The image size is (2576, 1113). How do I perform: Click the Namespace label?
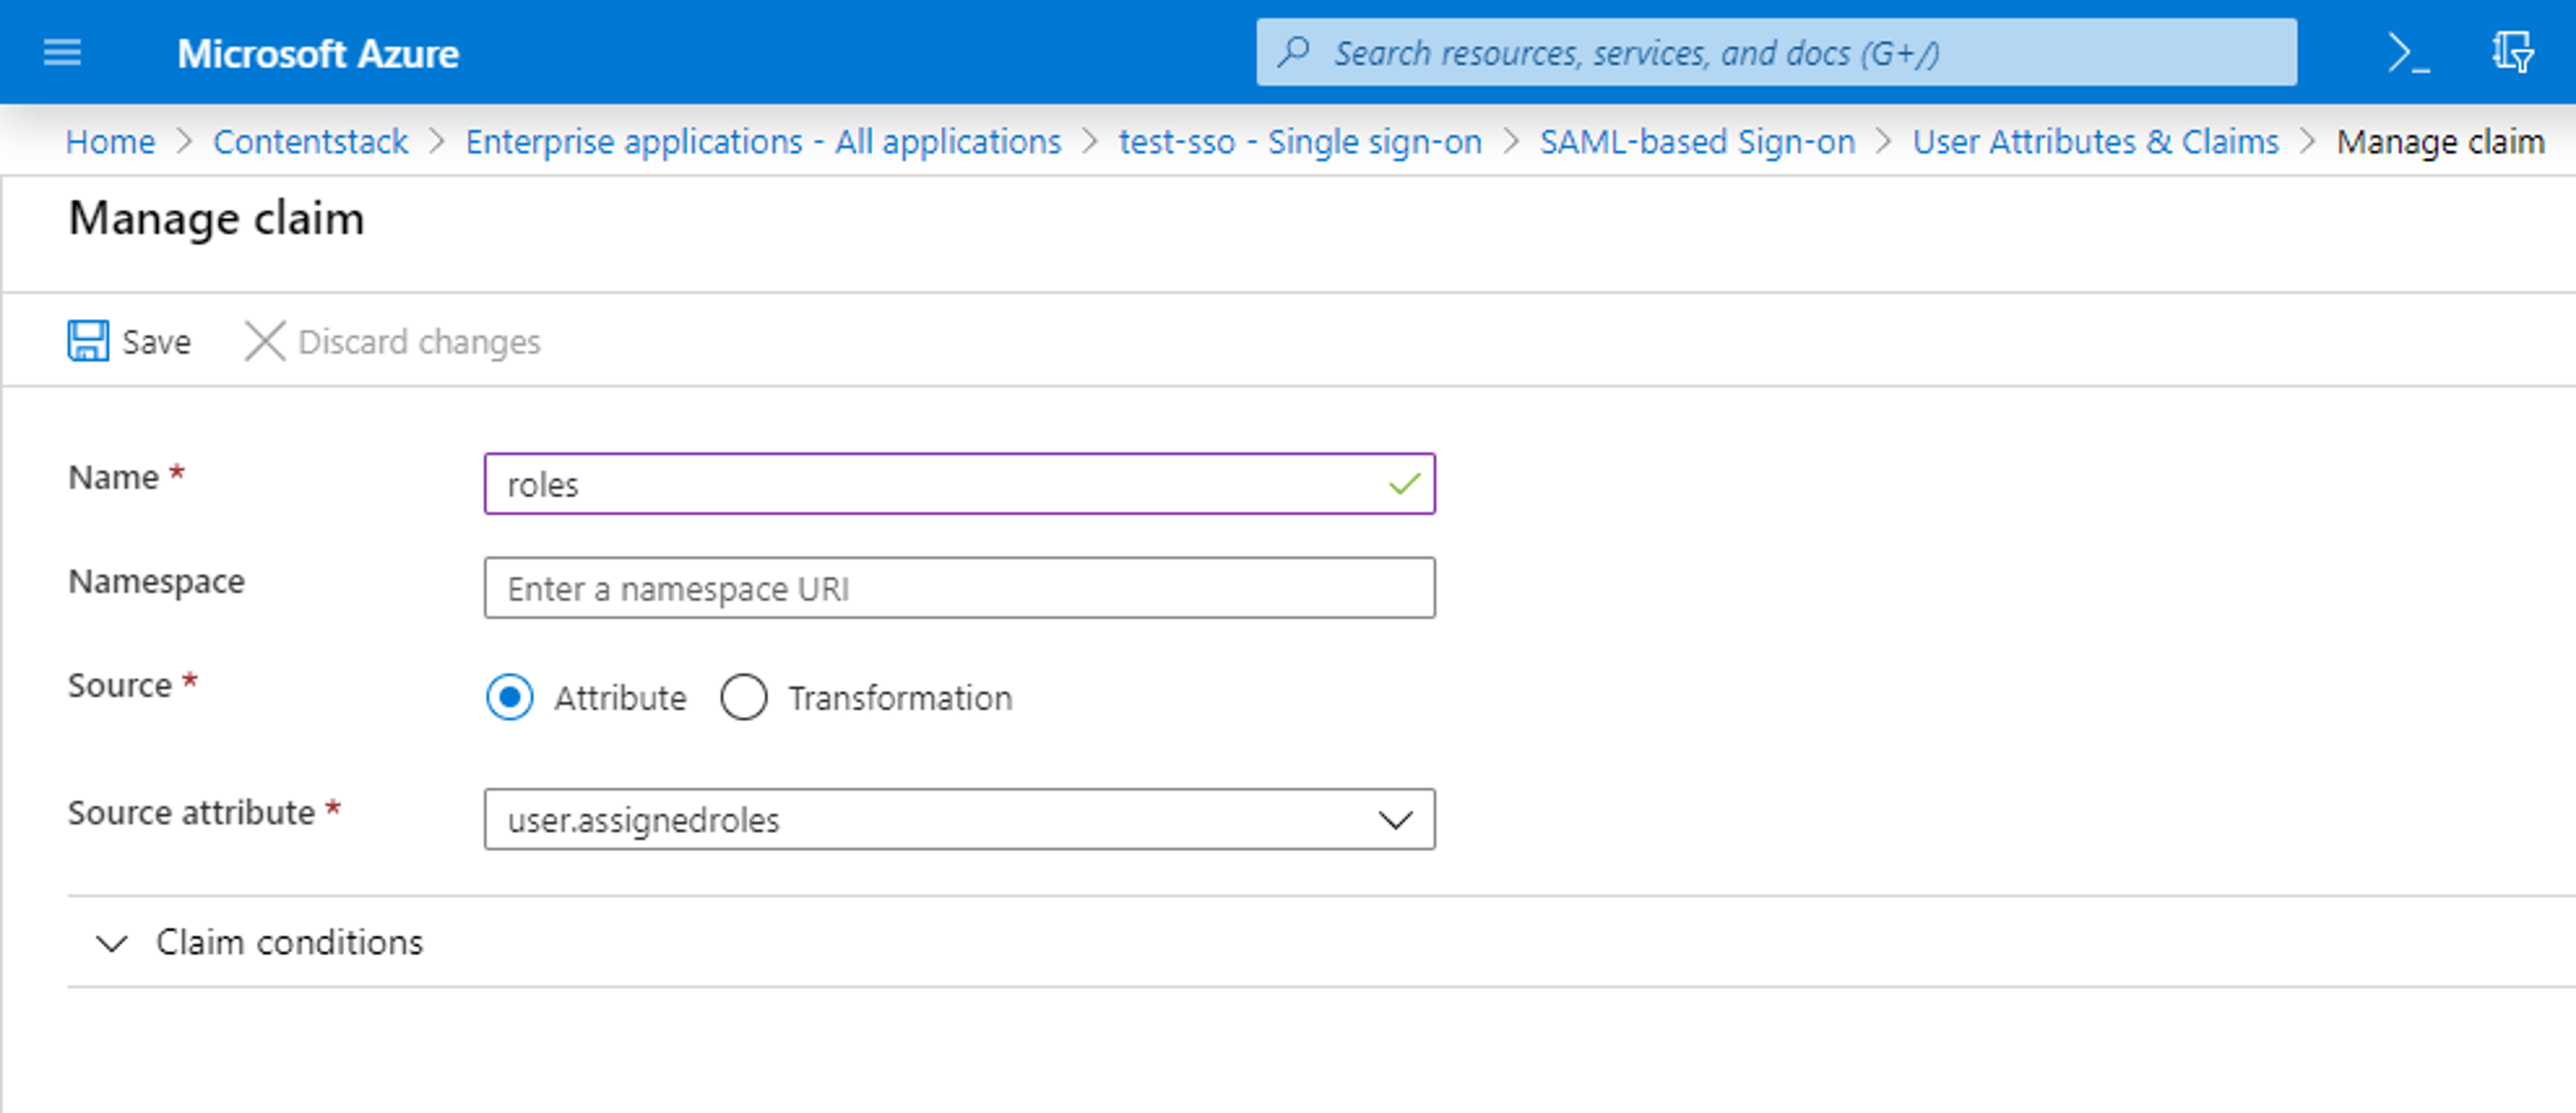point(156,581)
